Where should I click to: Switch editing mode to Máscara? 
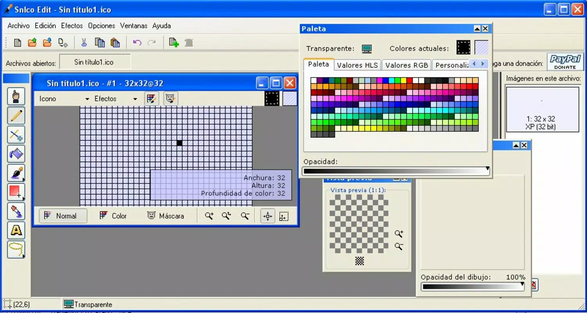pos(165,216)
